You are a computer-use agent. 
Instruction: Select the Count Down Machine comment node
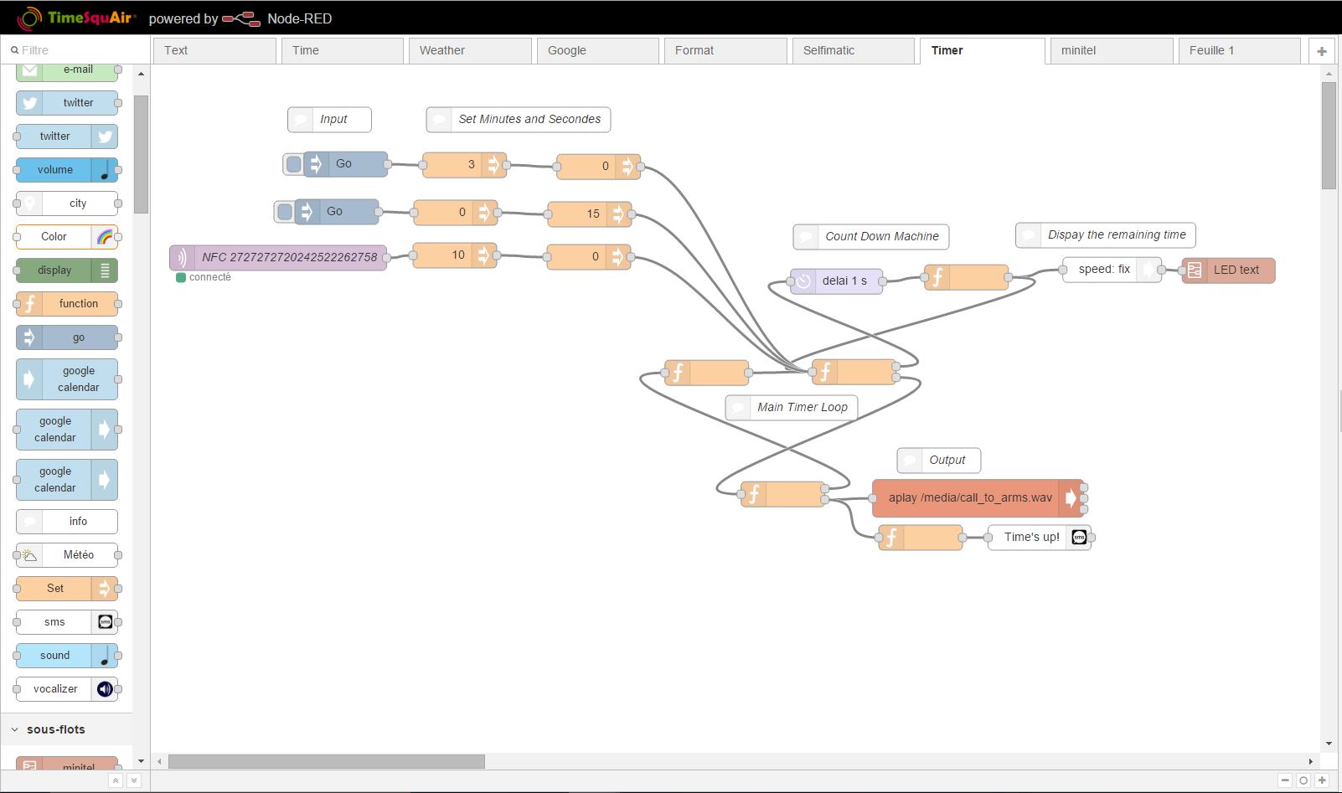click(871, 237)
